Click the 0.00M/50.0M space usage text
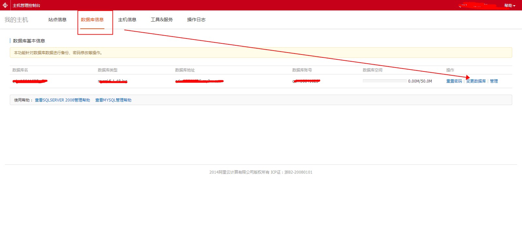Viewport: 522px width, 232px height. (x=420, y=81)
